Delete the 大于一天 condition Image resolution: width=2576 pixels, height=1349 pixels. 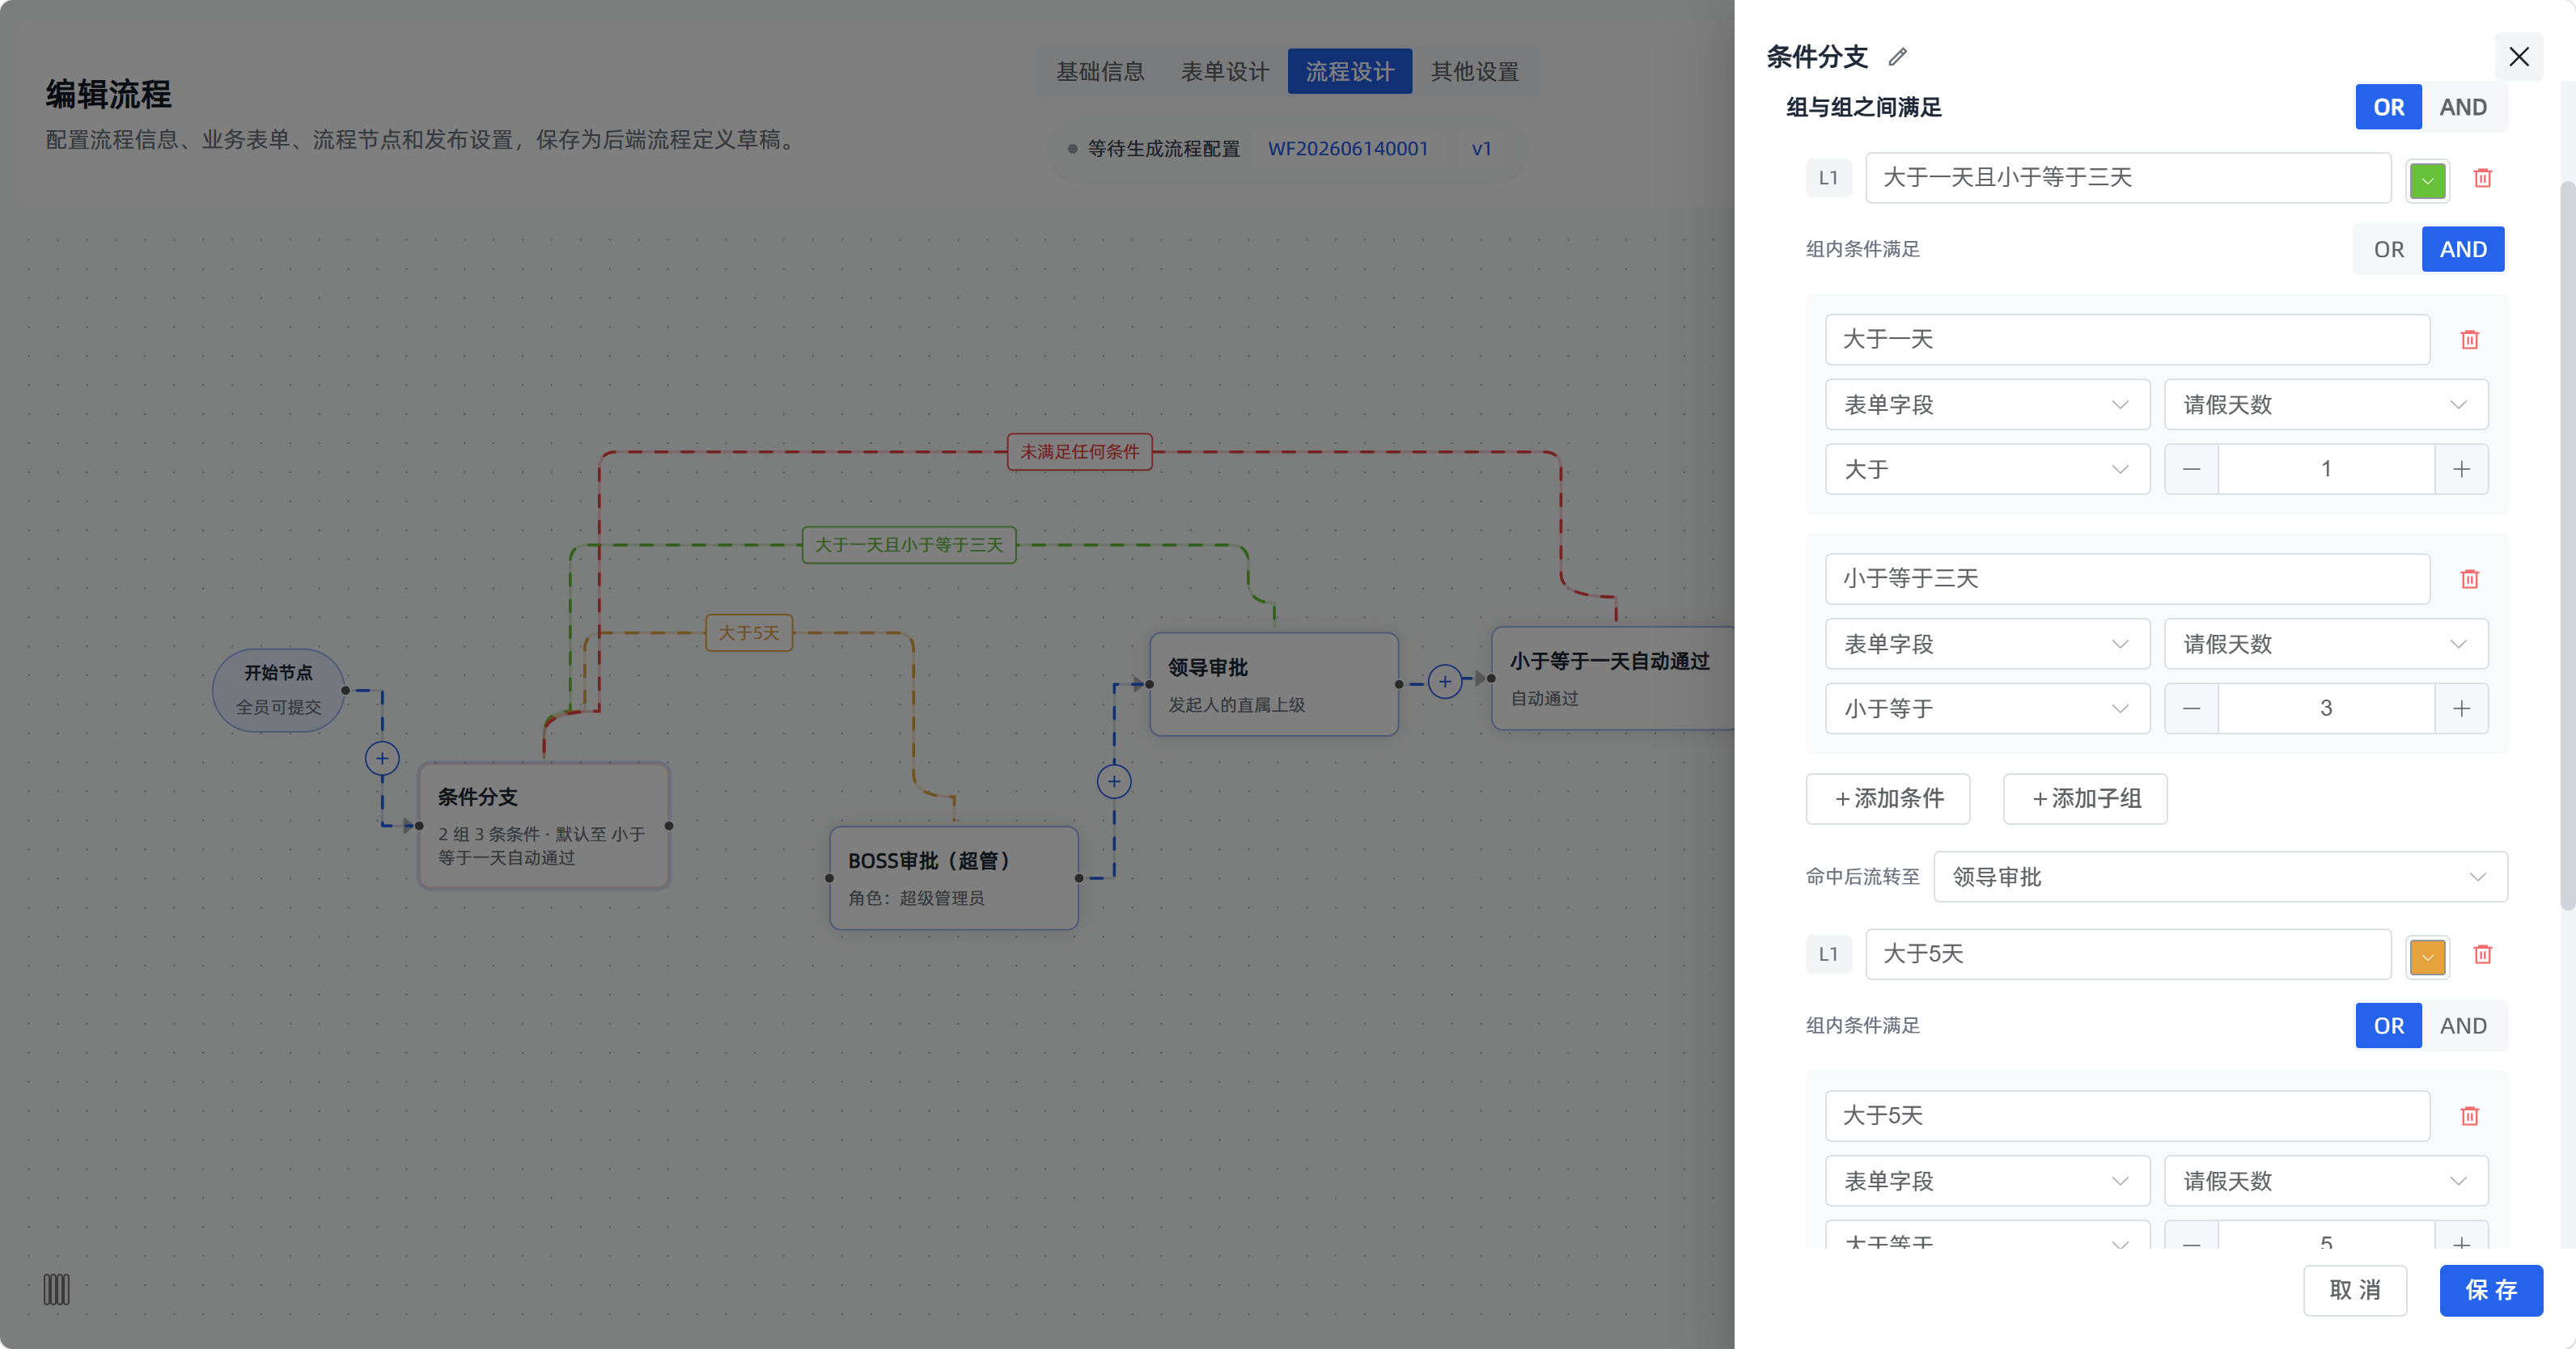click(2469, 340)
